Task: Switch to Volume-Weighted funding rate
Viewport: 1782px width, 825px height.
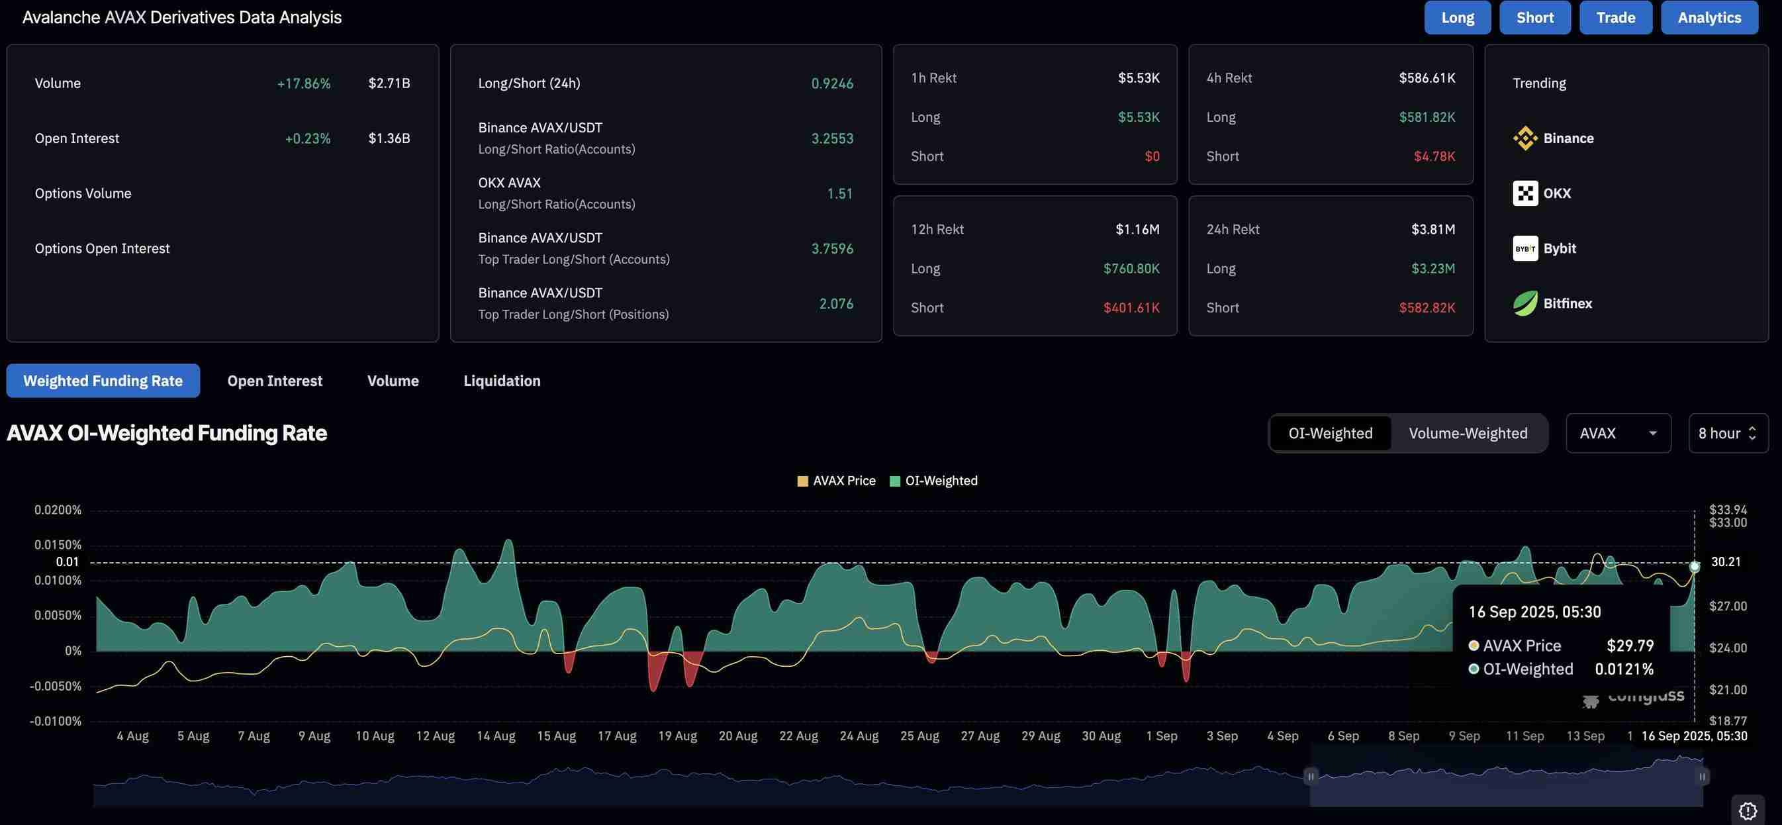Action: [x=1468, y=433]
